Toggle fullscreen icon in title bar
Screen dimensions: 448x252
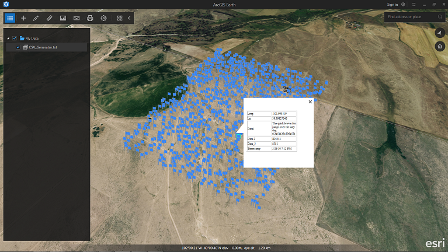point(414,5)
